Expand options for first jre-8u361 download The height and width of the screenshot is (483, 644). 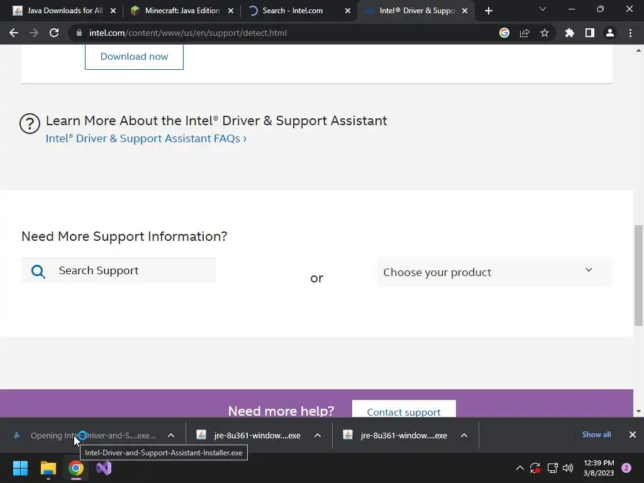pyautogui.click(x=318, y=435)
